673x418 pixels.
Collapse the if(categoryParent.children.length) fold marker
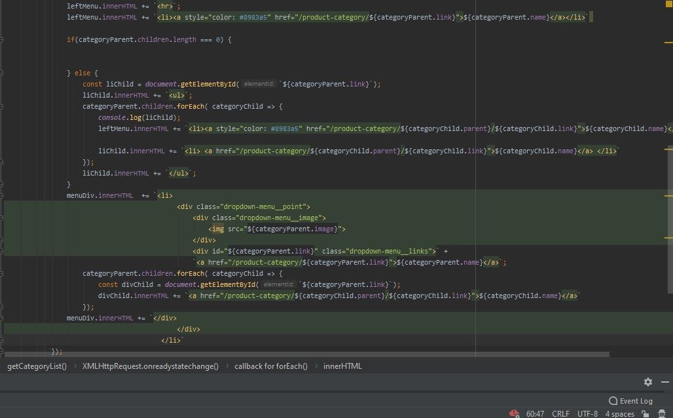coord(2,39)
